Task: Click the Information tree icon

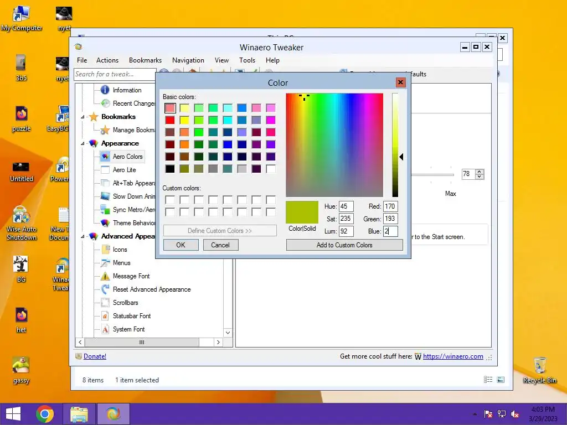Action: (105, 90)
